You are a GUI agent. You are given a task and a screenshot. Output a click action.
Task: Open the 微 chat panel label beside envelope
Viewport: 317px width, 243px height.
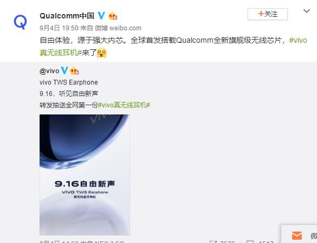314,236
